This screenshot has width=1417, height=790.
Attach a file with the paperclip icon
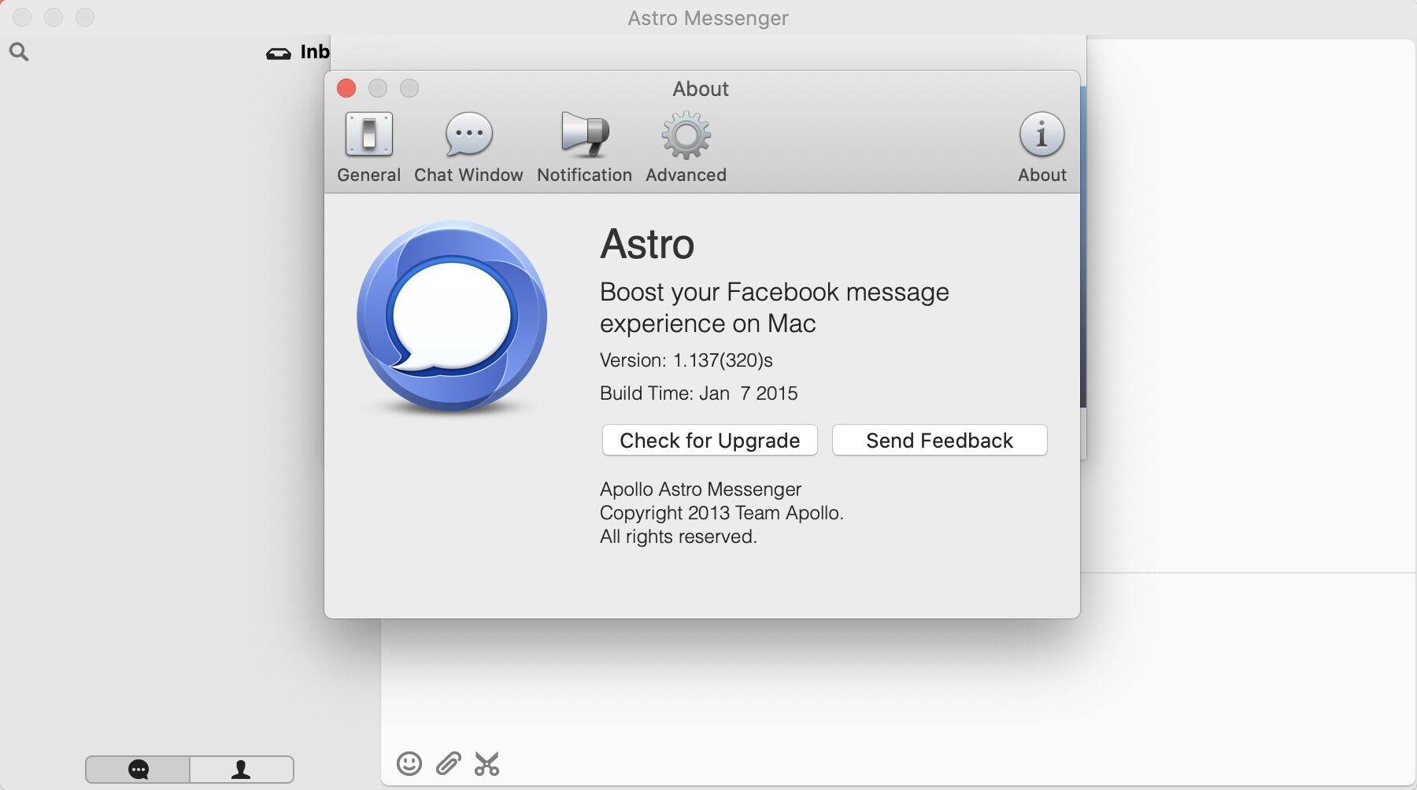(448, 763)
